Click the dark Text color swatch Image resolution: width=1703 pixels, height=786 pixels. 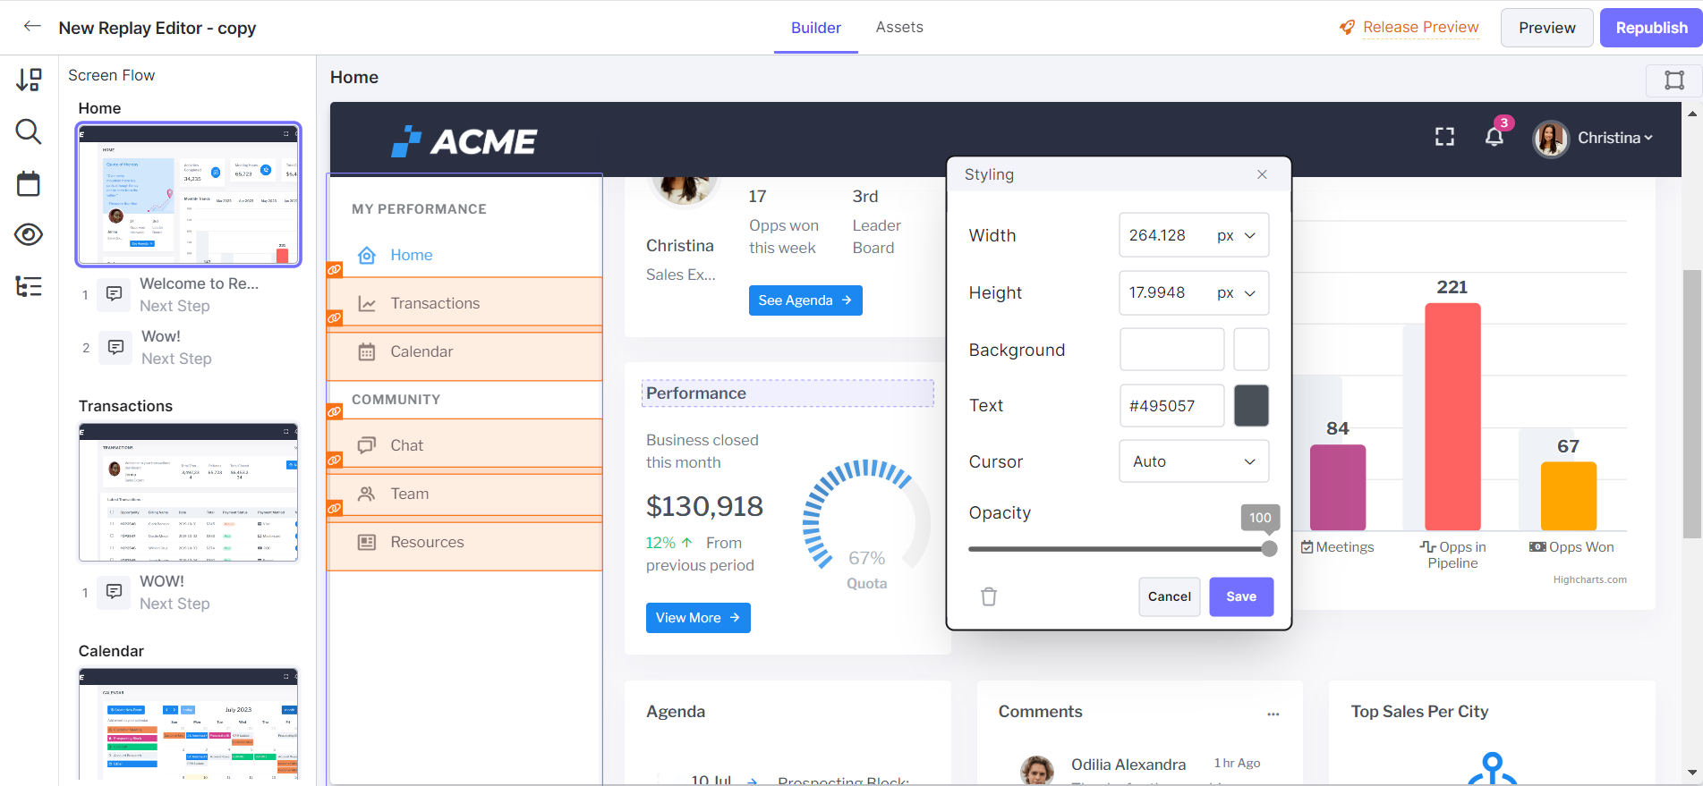coord(1251,405)
